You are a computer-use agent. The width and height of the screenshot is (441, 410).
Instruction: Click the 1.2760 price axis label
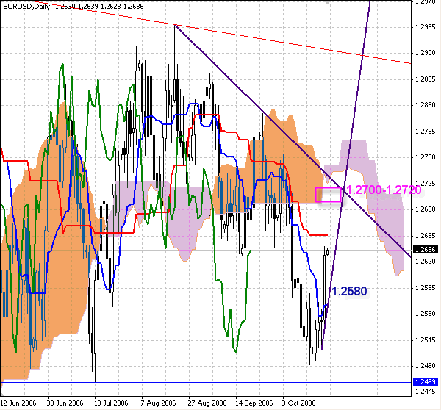point(426,157)
